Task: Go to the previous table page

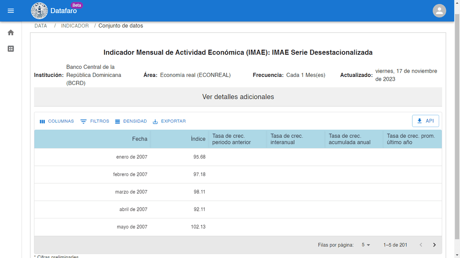Action: (x=421, y=245)
